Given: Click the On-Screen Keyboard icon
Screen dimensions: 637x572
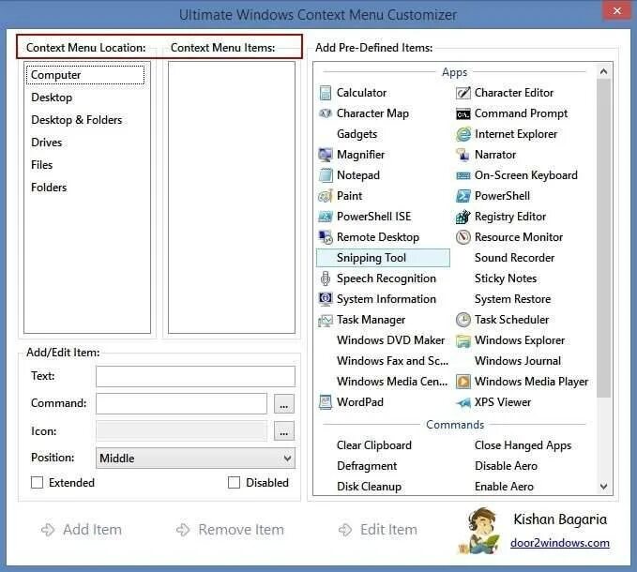Looking at the screenshot, I should click(x=463, y=175).
